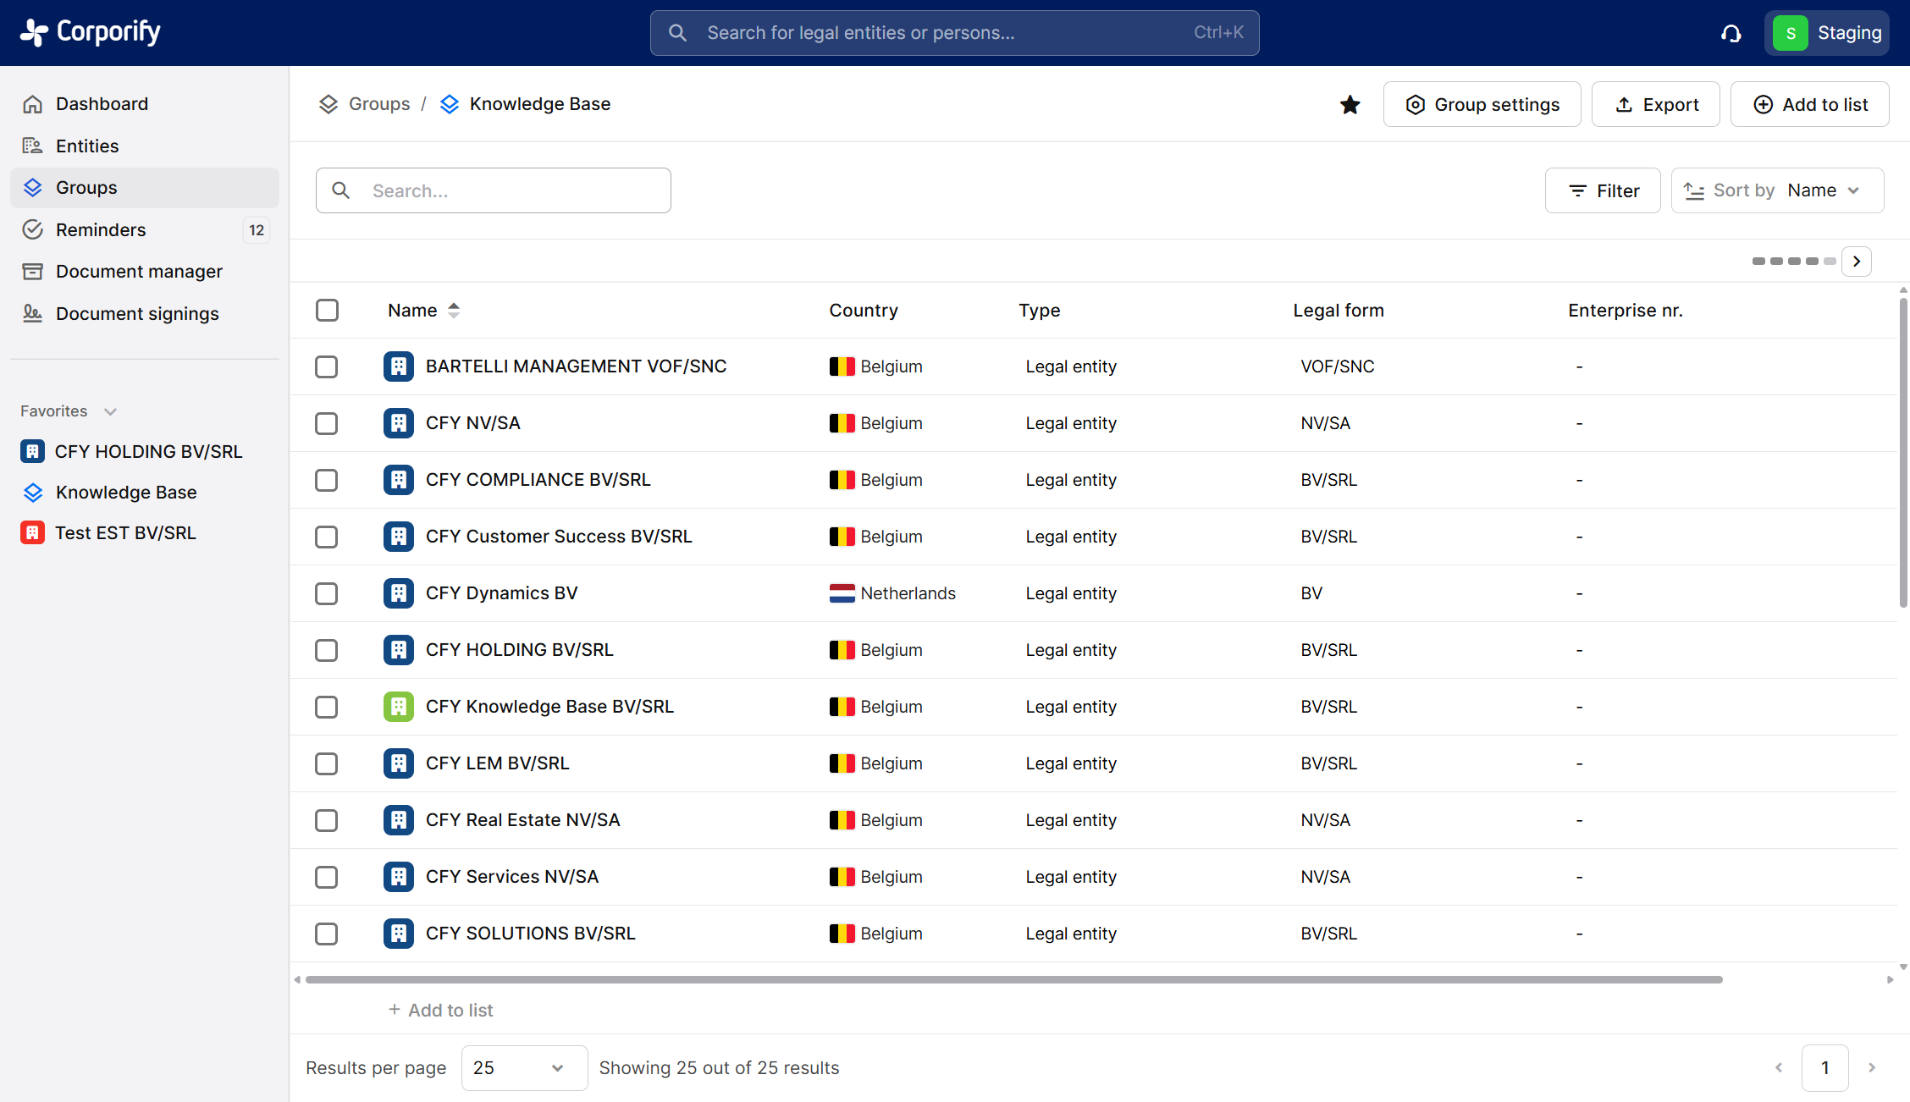
Task: Click green CFY Knowledge Base entity icon
Action: 398,707
